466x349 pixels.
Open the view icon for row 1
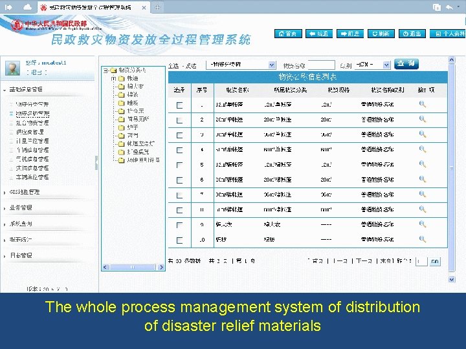pyautogui.click(x=422, y=104)
